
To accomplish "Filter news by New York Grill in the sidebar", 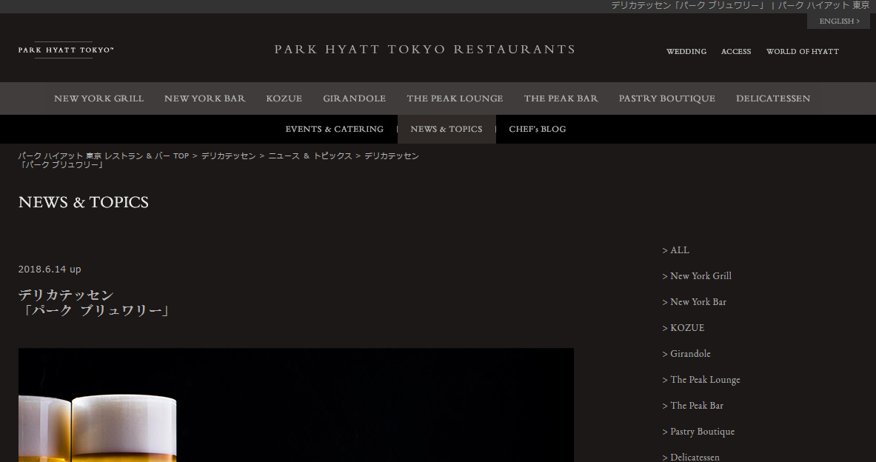I will [697, 276].
